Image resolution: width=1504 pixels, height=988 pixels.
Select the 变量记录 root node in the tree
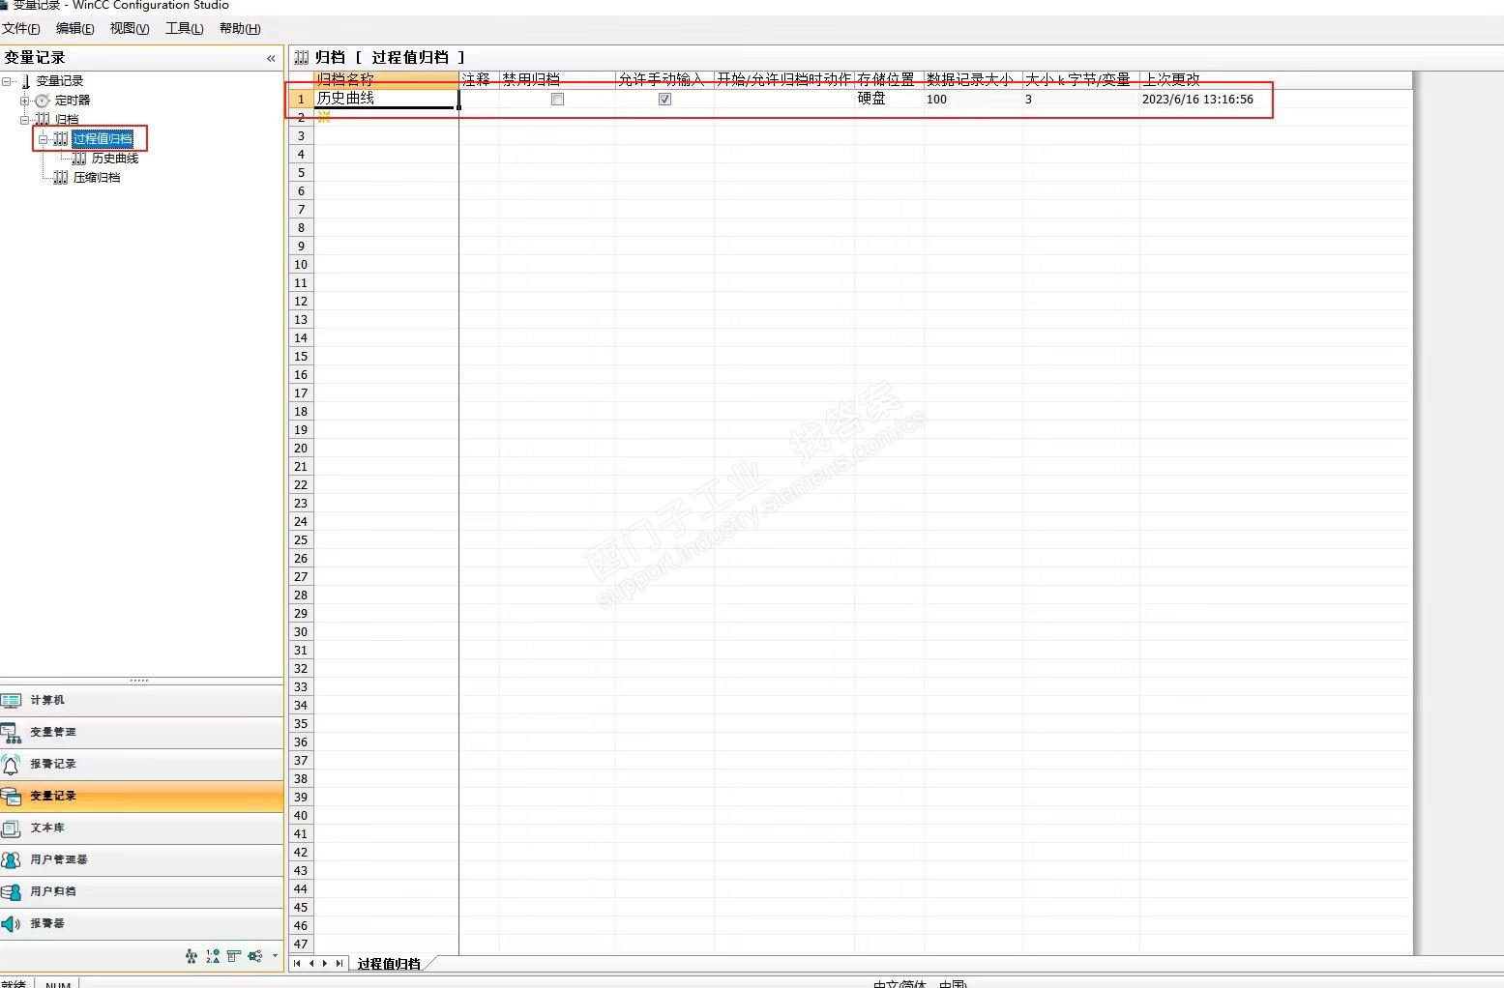tap(60, 81)
